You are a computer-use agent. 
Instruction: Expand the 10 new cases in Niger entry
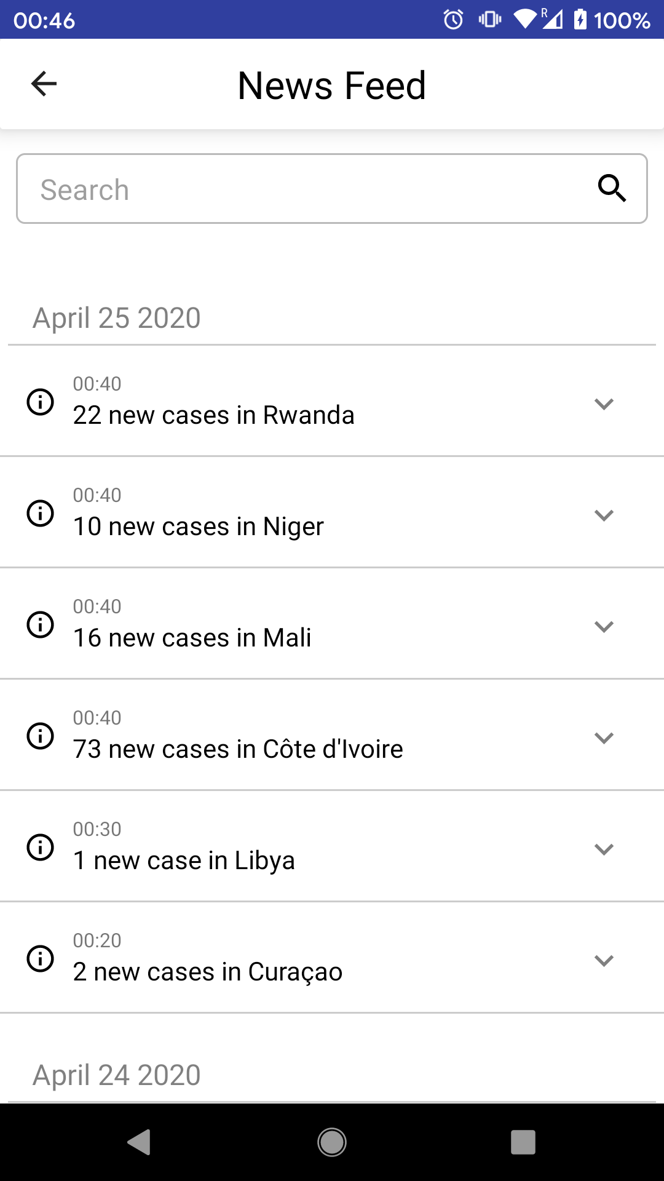pyautogui.click(x=604, y=515)
